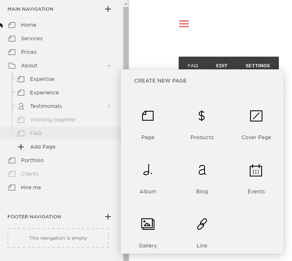
Task: Select the Page icon in Create New Page
Action: (x=148, y=116)
